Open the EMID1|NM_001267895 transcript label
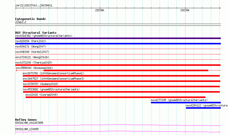 (x=29, y=123)
